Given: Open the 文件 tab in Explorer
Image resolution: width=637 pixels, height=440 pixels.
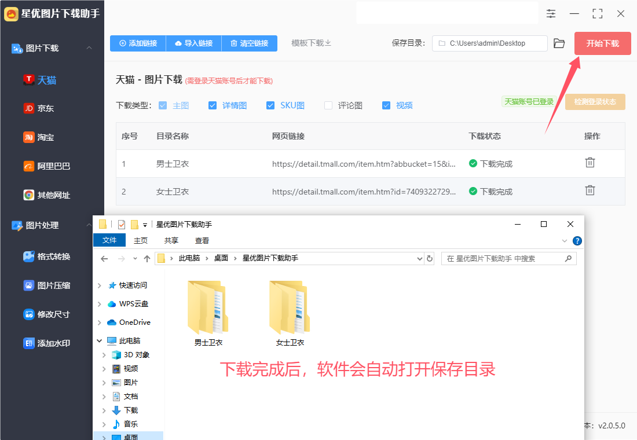Looking at the screenshot, I should [109, 240].
